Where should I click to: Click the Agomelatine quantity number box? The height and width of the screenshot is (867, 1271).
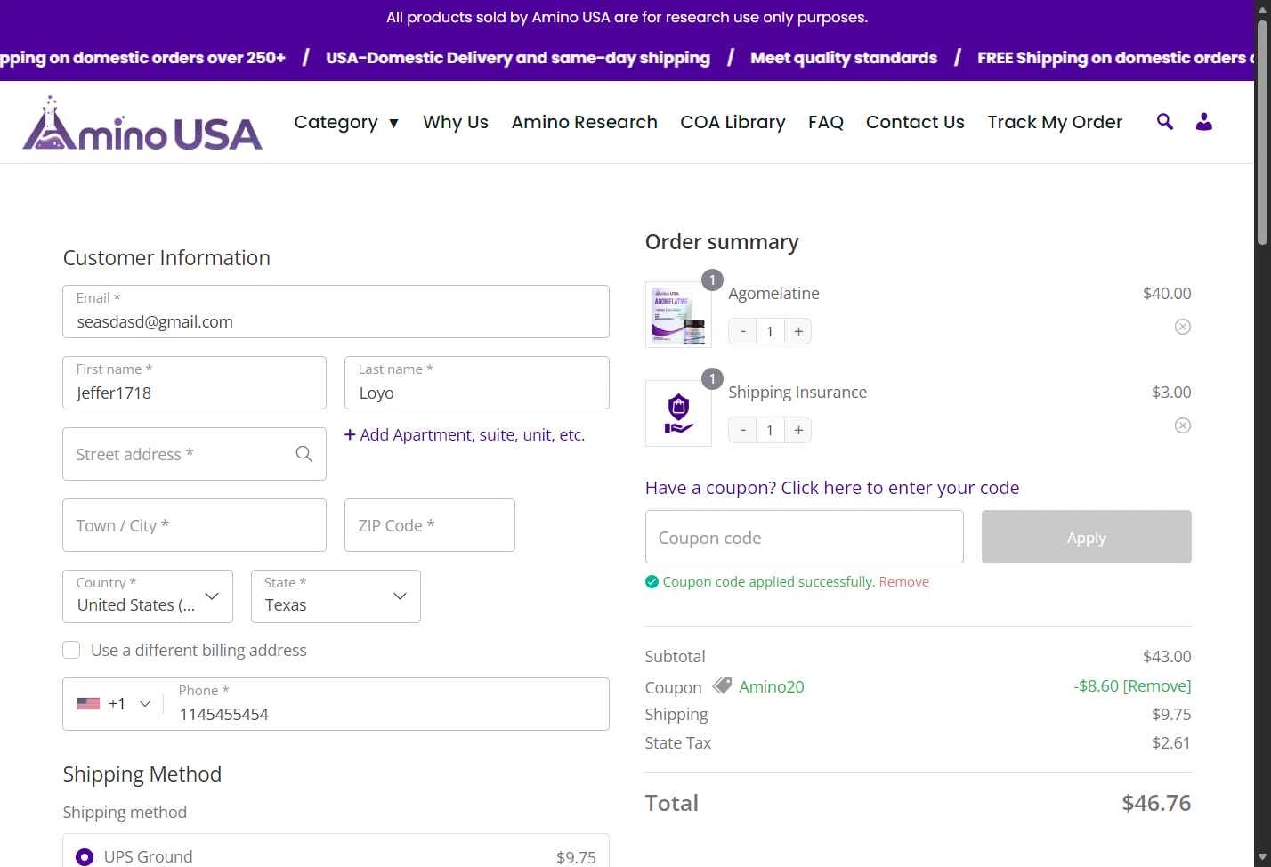771,331
